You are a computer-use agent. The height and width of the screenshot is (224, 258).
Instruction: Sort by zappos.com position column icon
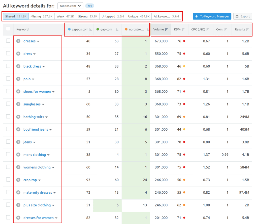pos(90,29)
